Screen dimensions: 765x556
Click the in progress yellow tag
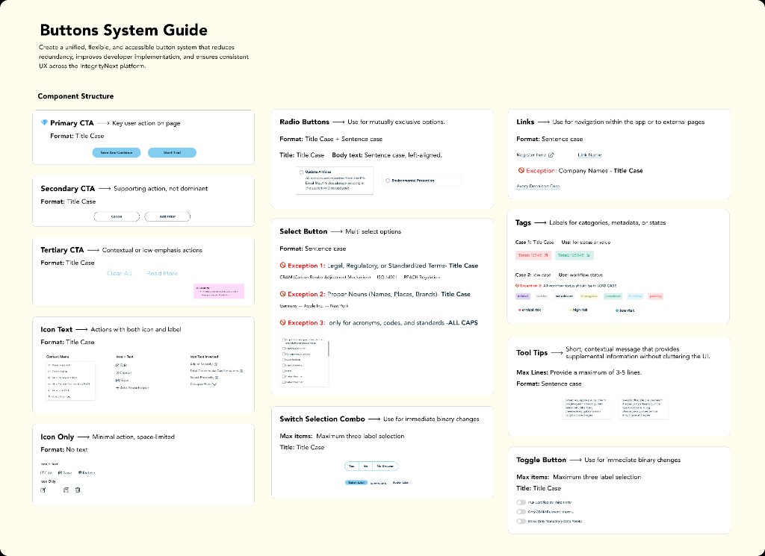[x=589, y=296]
